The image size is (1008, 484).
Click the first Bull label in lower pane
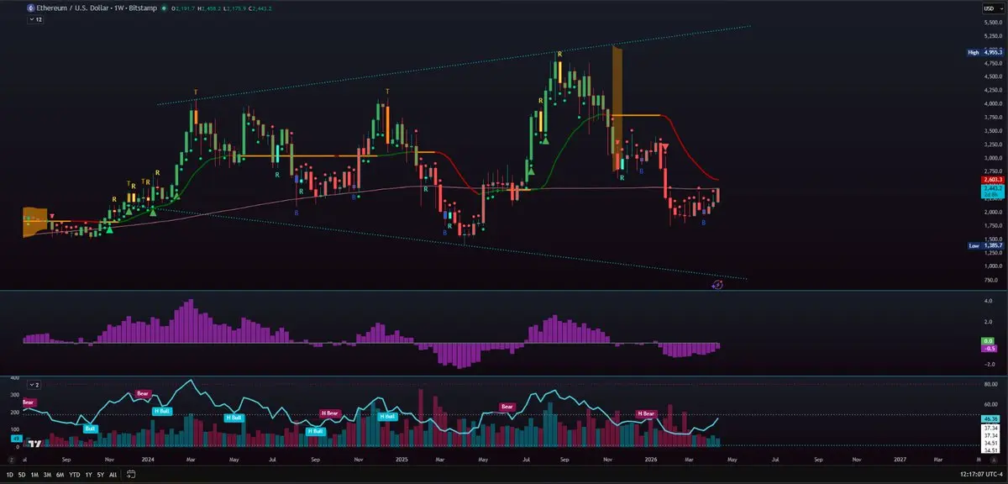(x=90, y=428)
